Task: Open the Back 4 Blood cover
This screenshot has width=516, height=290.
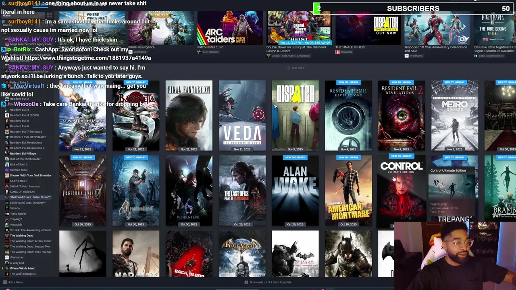Action: 189,254
